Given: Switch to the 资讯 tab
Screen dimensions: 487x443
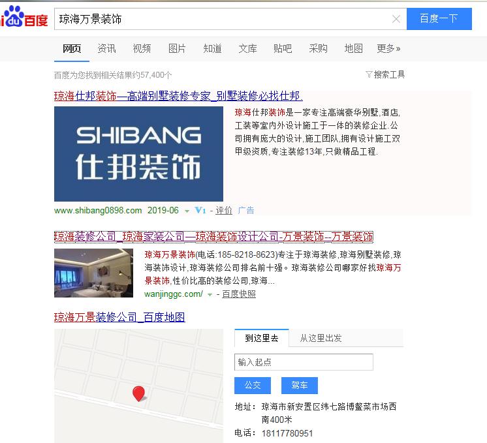Looking at the screenshot, I should tap(106, 48).
